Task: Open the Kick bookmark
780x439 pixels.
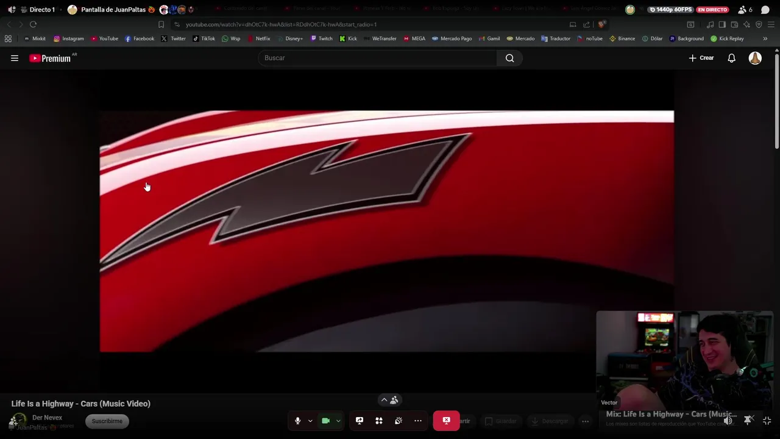Action: point(348,38)
